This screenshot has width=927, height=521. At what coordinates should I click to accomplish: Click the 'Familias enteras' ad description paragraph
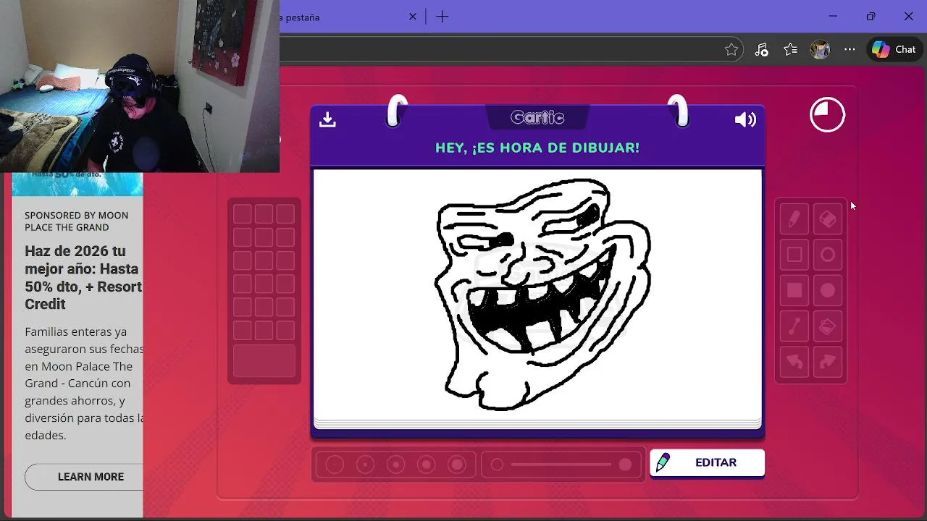[x=84, y=384]
